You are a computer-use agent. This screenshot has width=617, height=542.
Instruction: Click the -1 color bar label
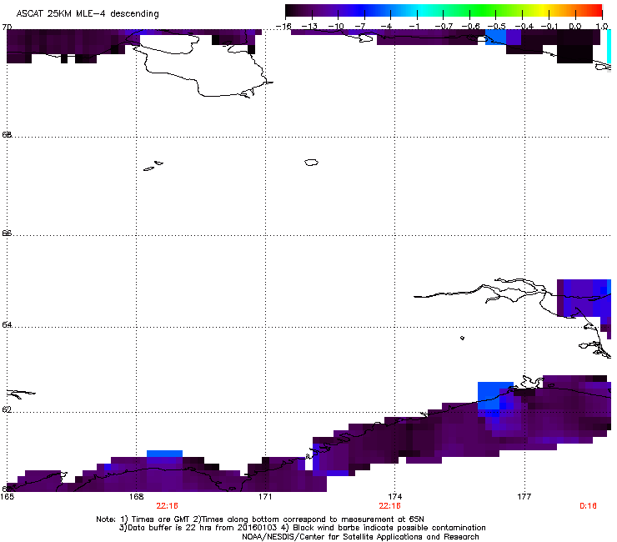click(414, 27)
